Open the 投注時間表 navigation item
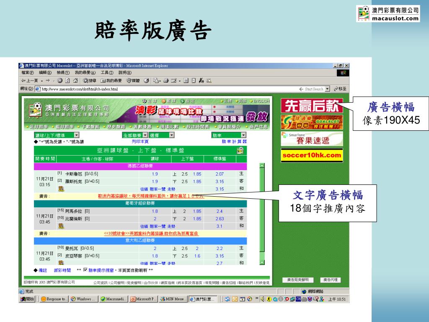Viewport: 429px width, 322px height. coord(198,127)
